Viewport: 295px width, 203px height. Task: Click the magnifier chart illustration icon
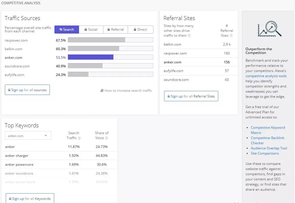[269, 29]
